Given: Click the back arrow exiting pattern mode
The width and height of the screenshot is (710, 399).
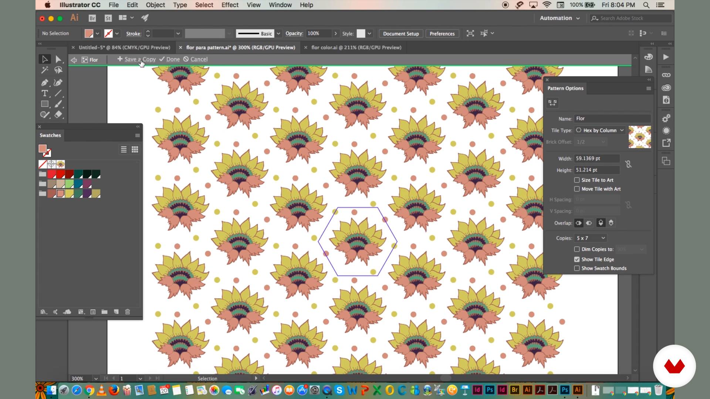Looking at the screenshot, I should 74,60.
